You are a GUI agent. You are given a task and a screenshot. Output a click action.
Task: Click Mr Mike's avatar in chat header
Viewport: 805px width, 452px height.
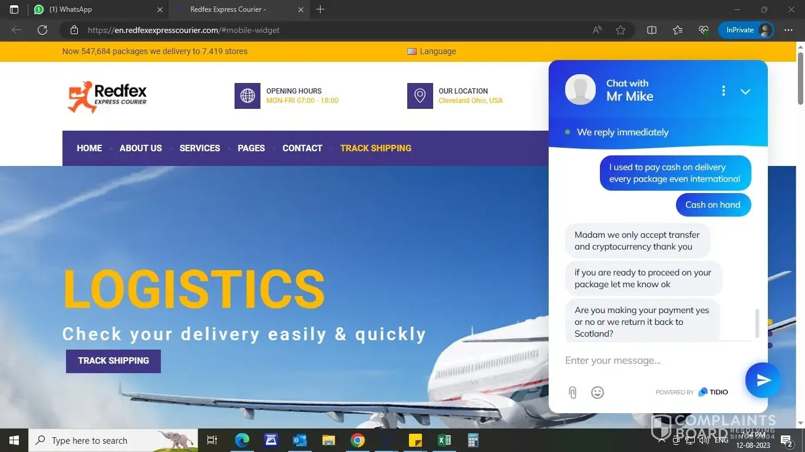coord(580,89)
